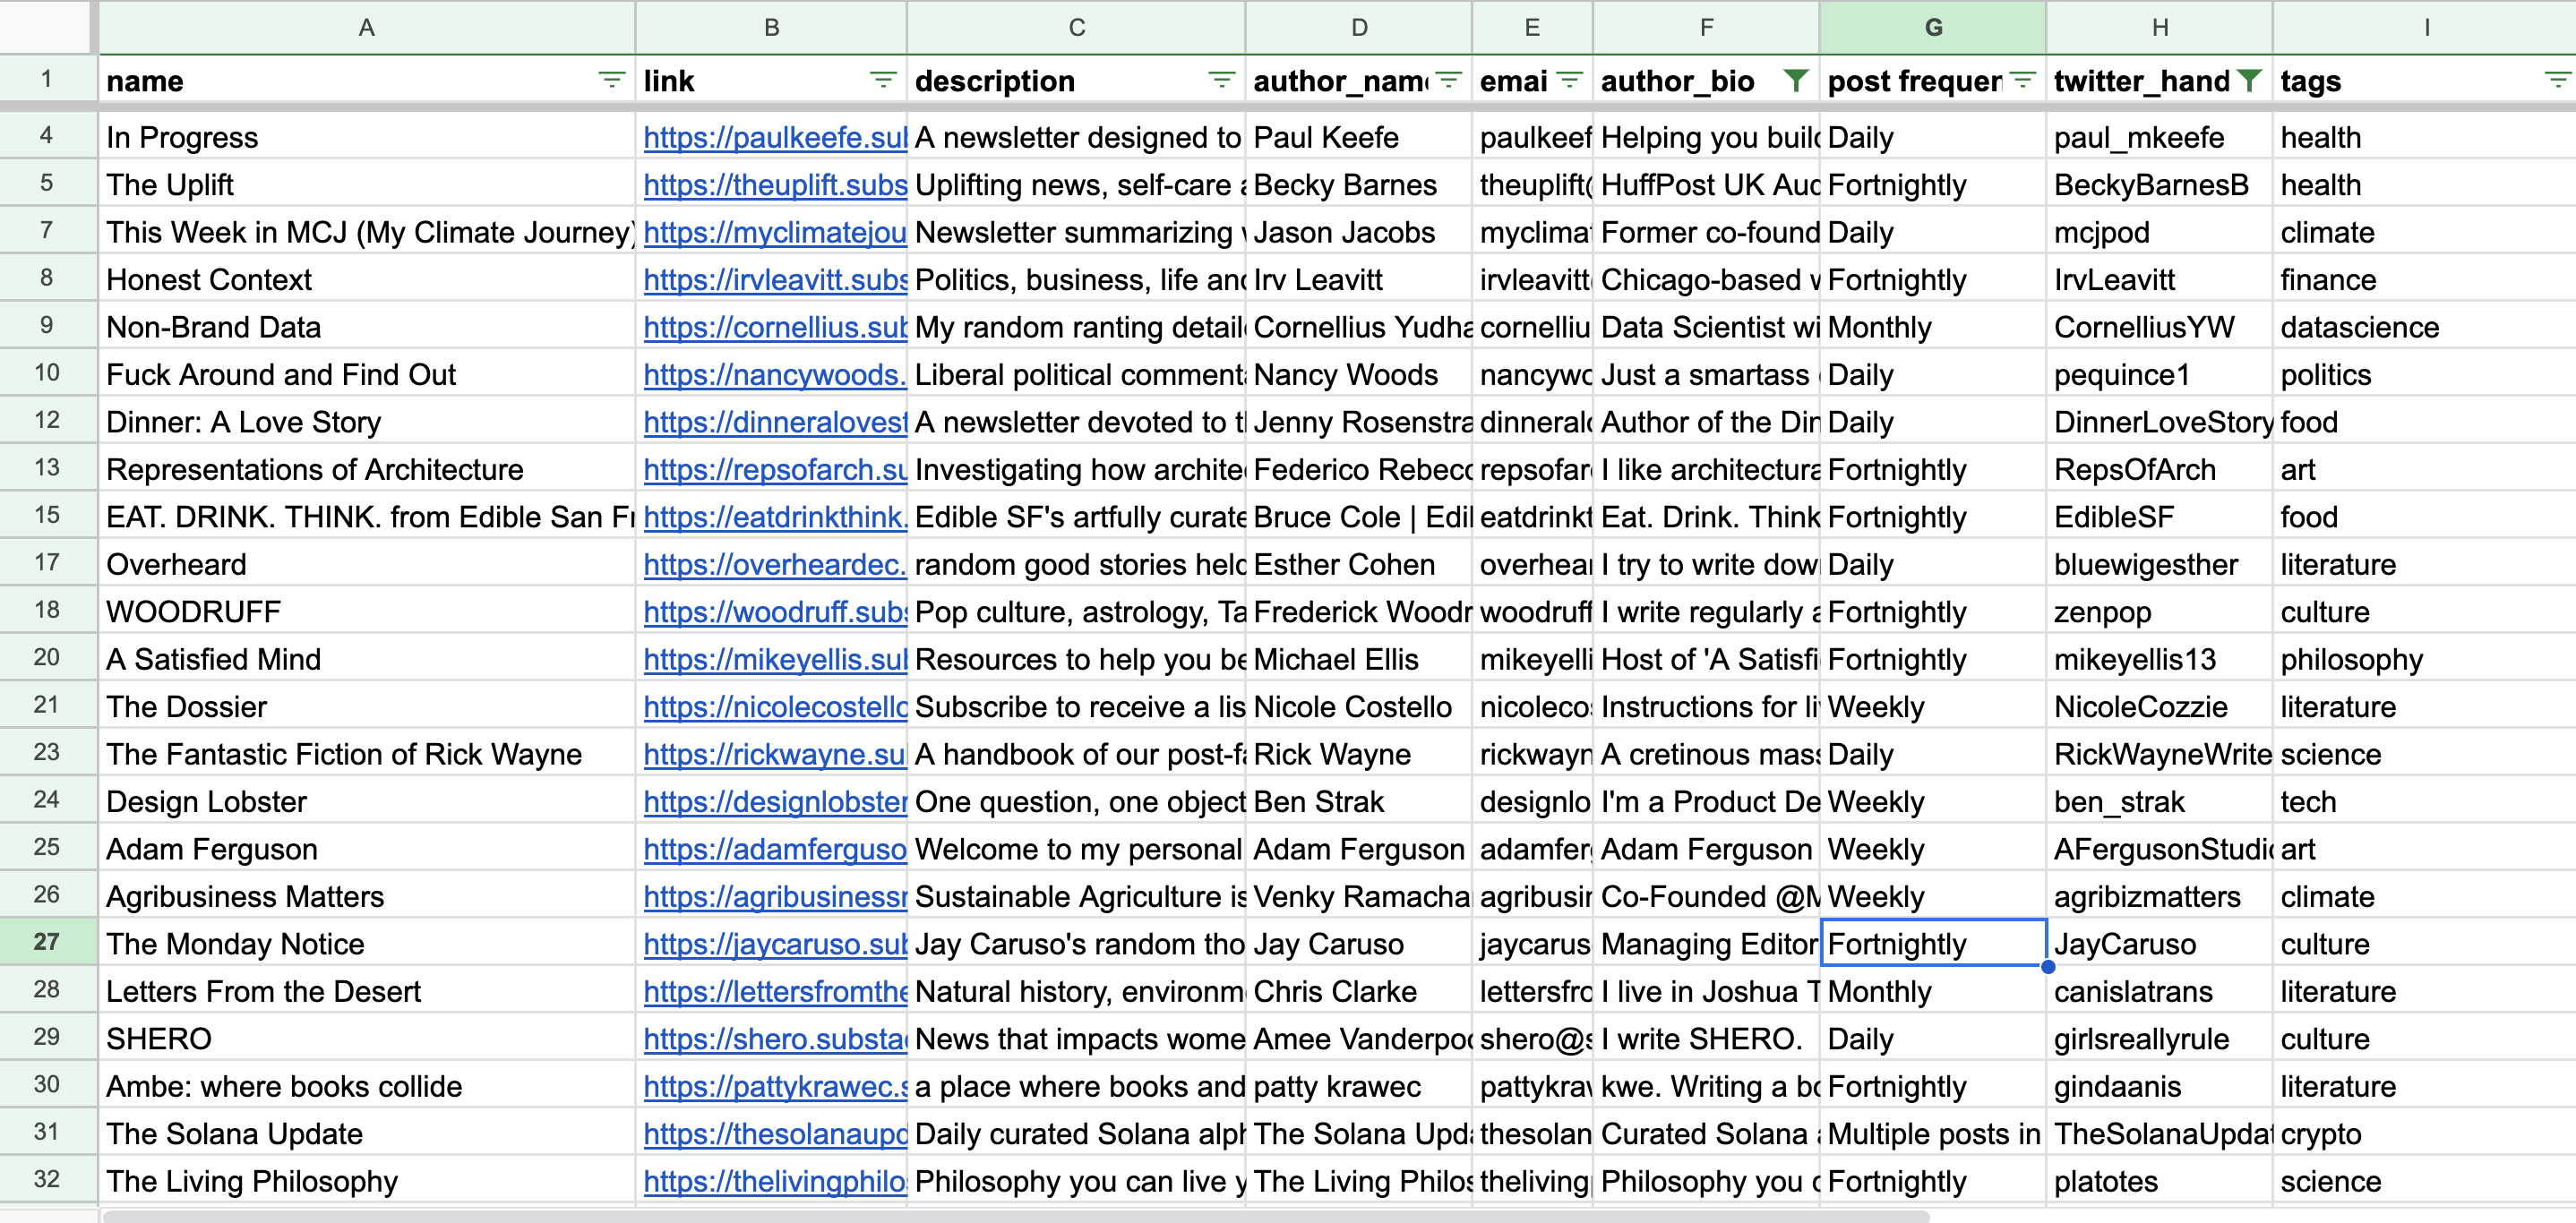
Task: Select cell 'Agribusiness Matters'
Action: 367,896
